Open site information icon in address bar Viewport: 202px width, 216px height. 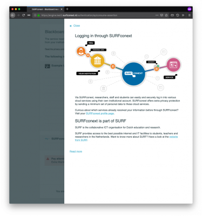[x=35, y=15]
